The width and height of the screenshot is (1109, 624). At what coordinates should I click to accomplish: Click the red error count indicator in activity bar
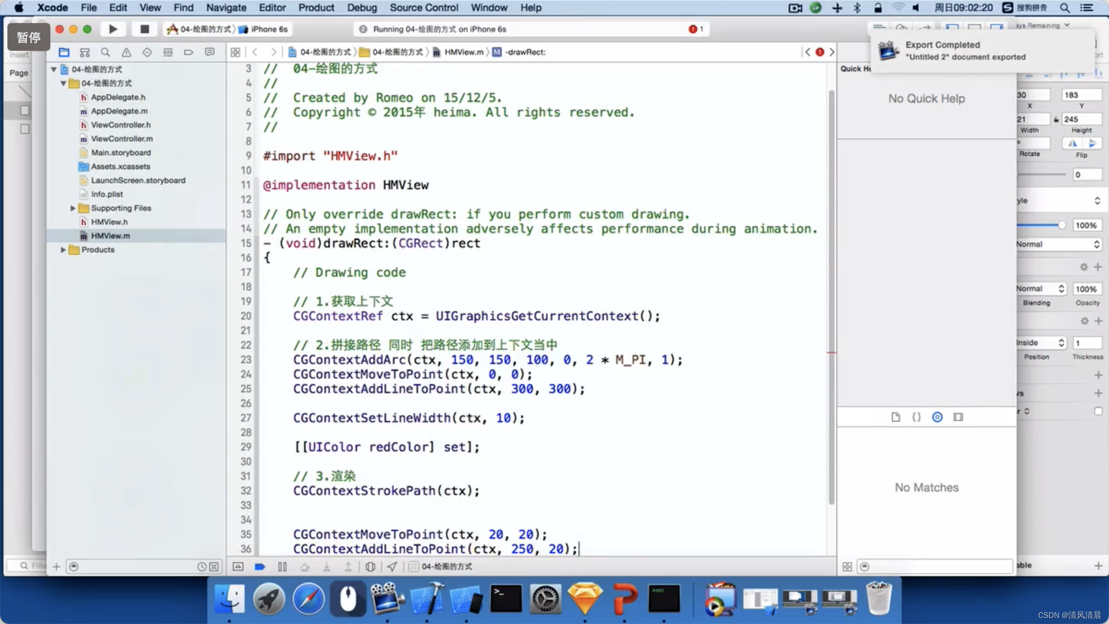pyautogui.click(x=696, y=29)
